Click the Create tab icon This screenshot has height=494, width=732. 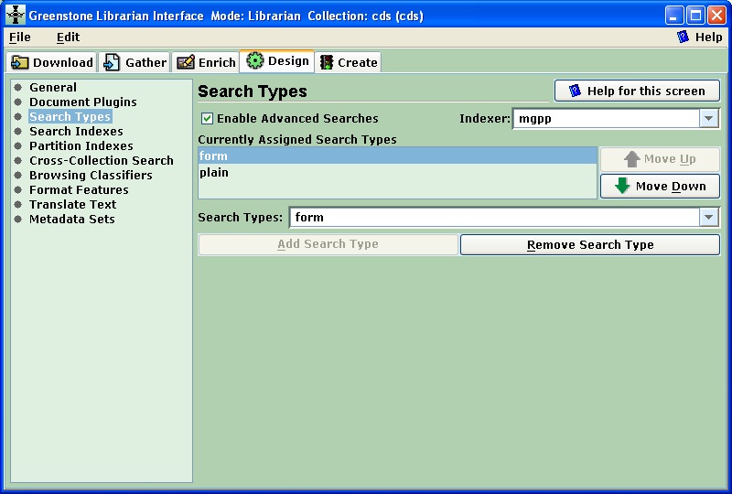pos(327,62)
